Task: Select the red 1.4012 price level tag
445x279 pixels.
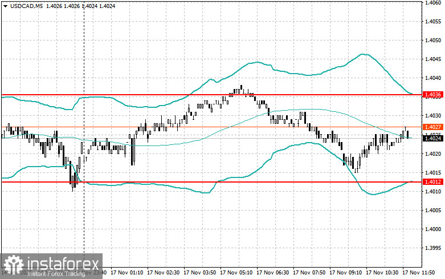Action: pos(433,182)
